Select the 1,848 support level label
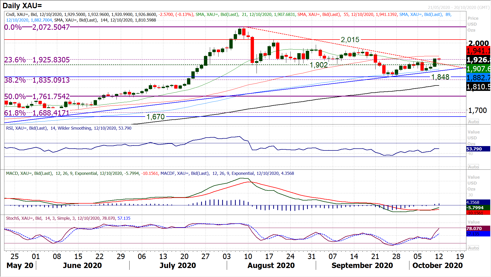 tap(440, 77)
